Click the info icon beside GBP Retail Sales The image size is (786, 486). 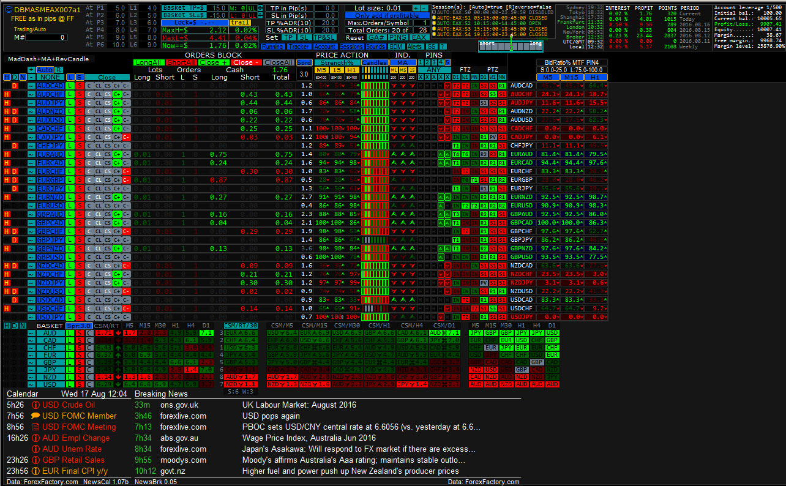(36, 460)
